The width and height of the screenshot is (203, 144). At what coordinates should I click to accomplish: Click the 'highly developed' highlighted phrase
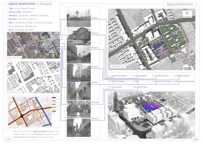[40, 131]
